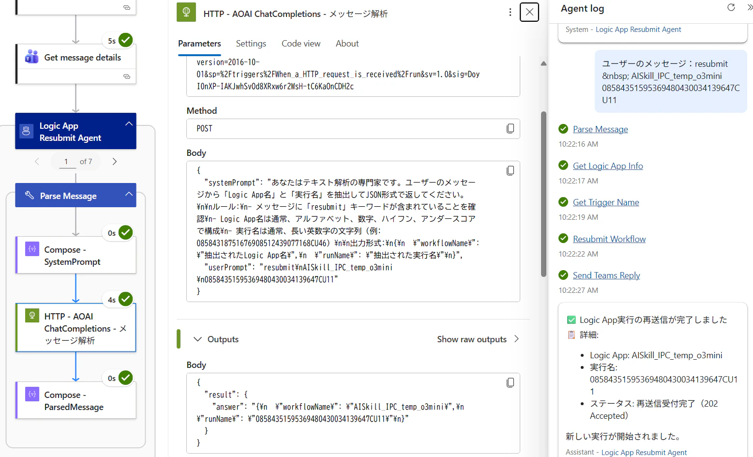Image resolution: width=753 pixels, height=457 pixels.
Task: Click the green HTTP icon in panel header
Action: (x=186, y=12)
